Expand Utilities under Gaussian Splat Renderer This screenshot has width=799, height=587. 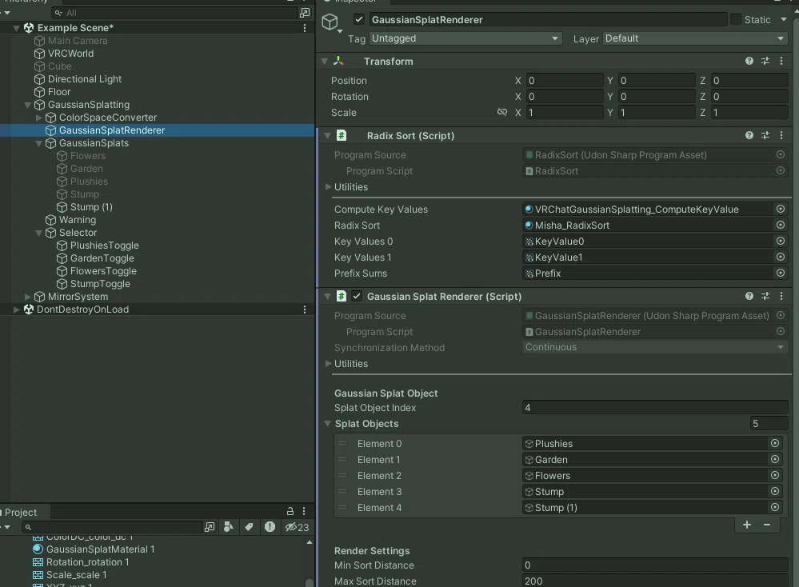point(328,363)
